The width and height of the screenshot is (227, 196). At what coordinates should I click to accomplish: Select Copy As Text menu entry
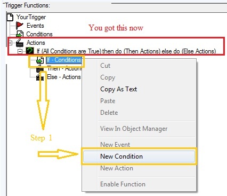tap(118, 89)
